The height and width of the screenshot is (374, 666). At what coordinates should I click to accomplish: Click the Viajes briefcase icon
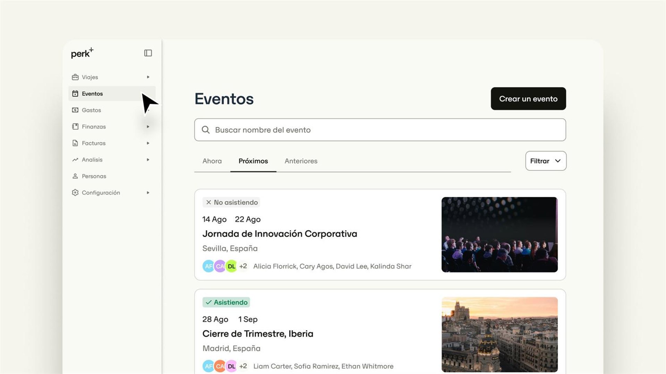[x=75, y=77]
